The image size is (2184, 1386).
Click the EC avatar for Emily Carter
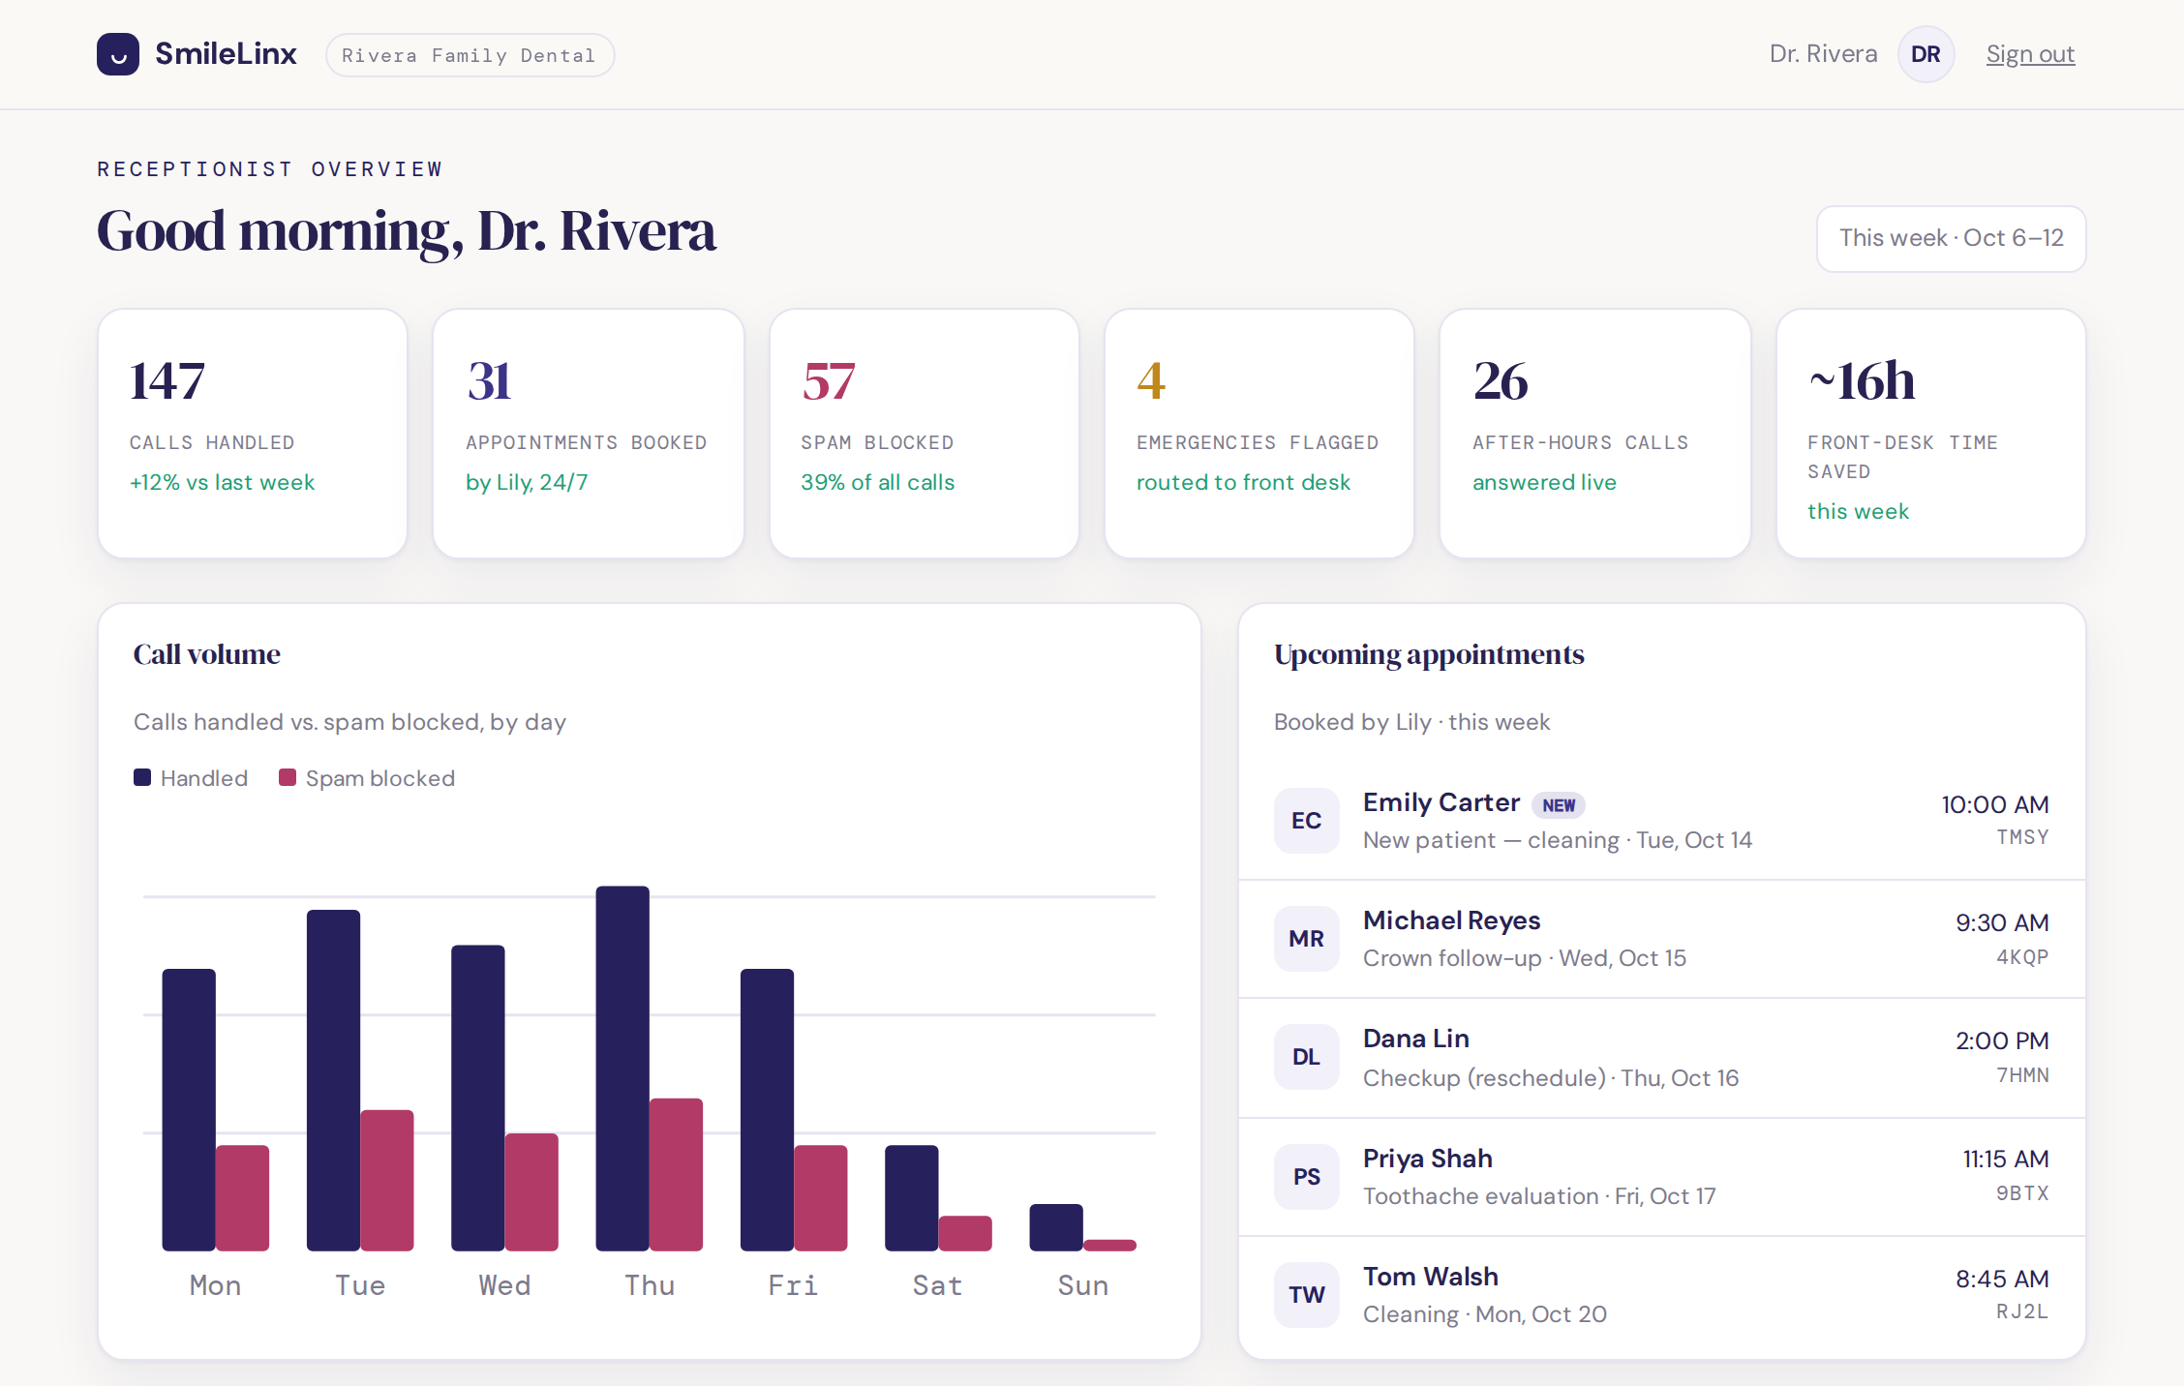1307,821
